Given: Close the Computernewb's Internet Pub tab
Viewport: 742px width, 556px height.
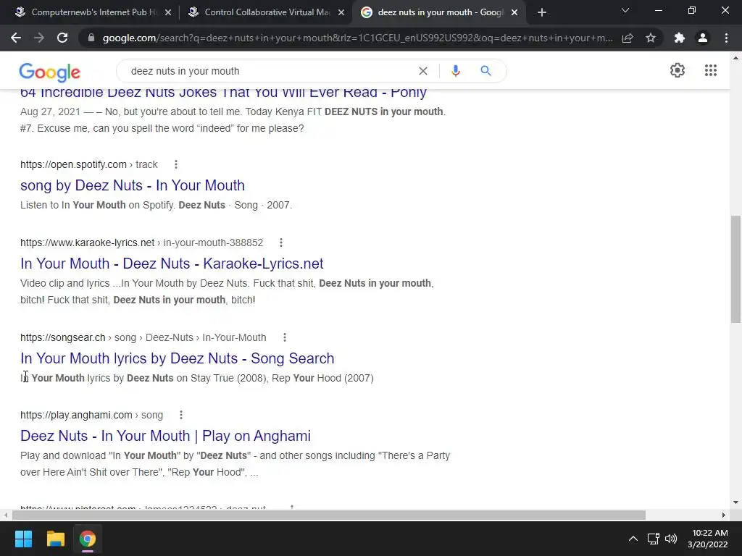Looking at the screenshot, I should click(x=168, y=12).
